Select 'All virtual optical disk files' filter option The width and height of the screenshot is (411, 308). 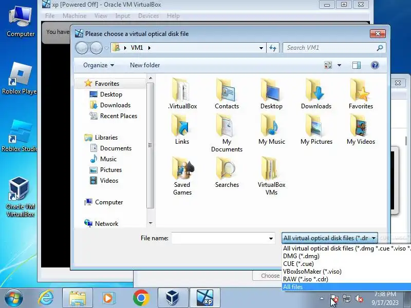(x=346, y=248)
